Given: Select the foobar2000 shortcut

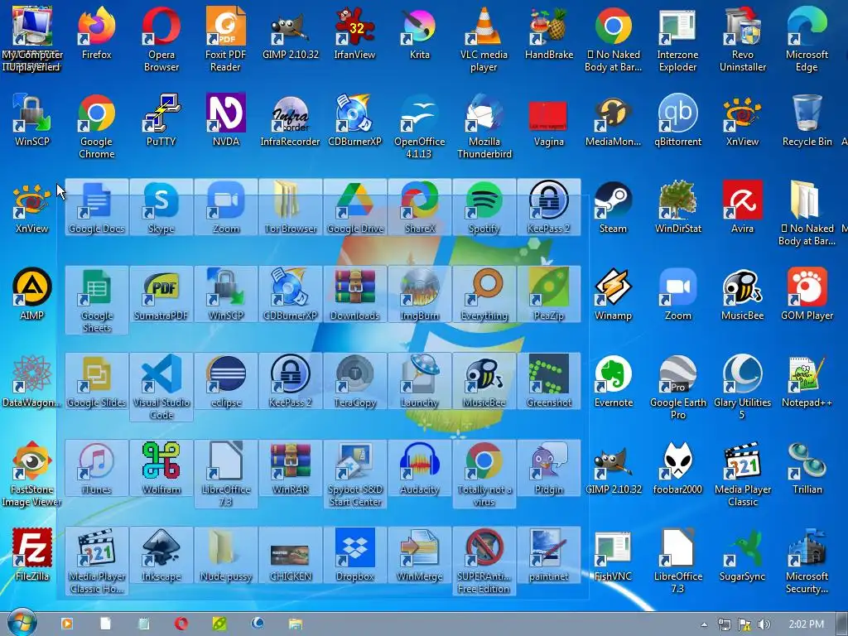Looking at the screenshot, I should pos(677,469).
